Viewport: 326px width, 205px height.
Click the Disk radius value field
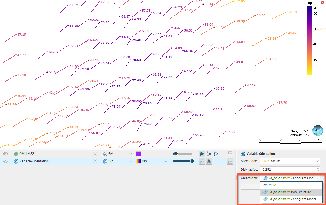click(x=288, y=170)
